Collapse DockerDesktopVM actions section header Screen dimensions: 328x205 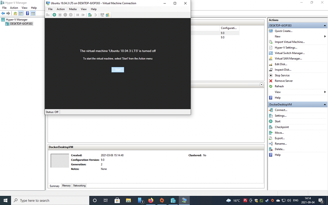325,104
